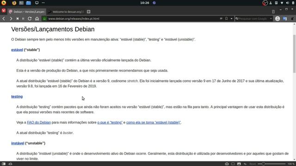Image resolution: width=296 pixels, height=166 pixels.
Task: Focus the Pesquisar com Google search field
Action: pyautogui.click(x=254, y=18)
